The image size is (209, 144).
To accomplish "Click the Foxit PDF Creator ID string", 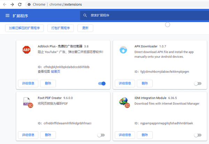I will tap(68, 123).
